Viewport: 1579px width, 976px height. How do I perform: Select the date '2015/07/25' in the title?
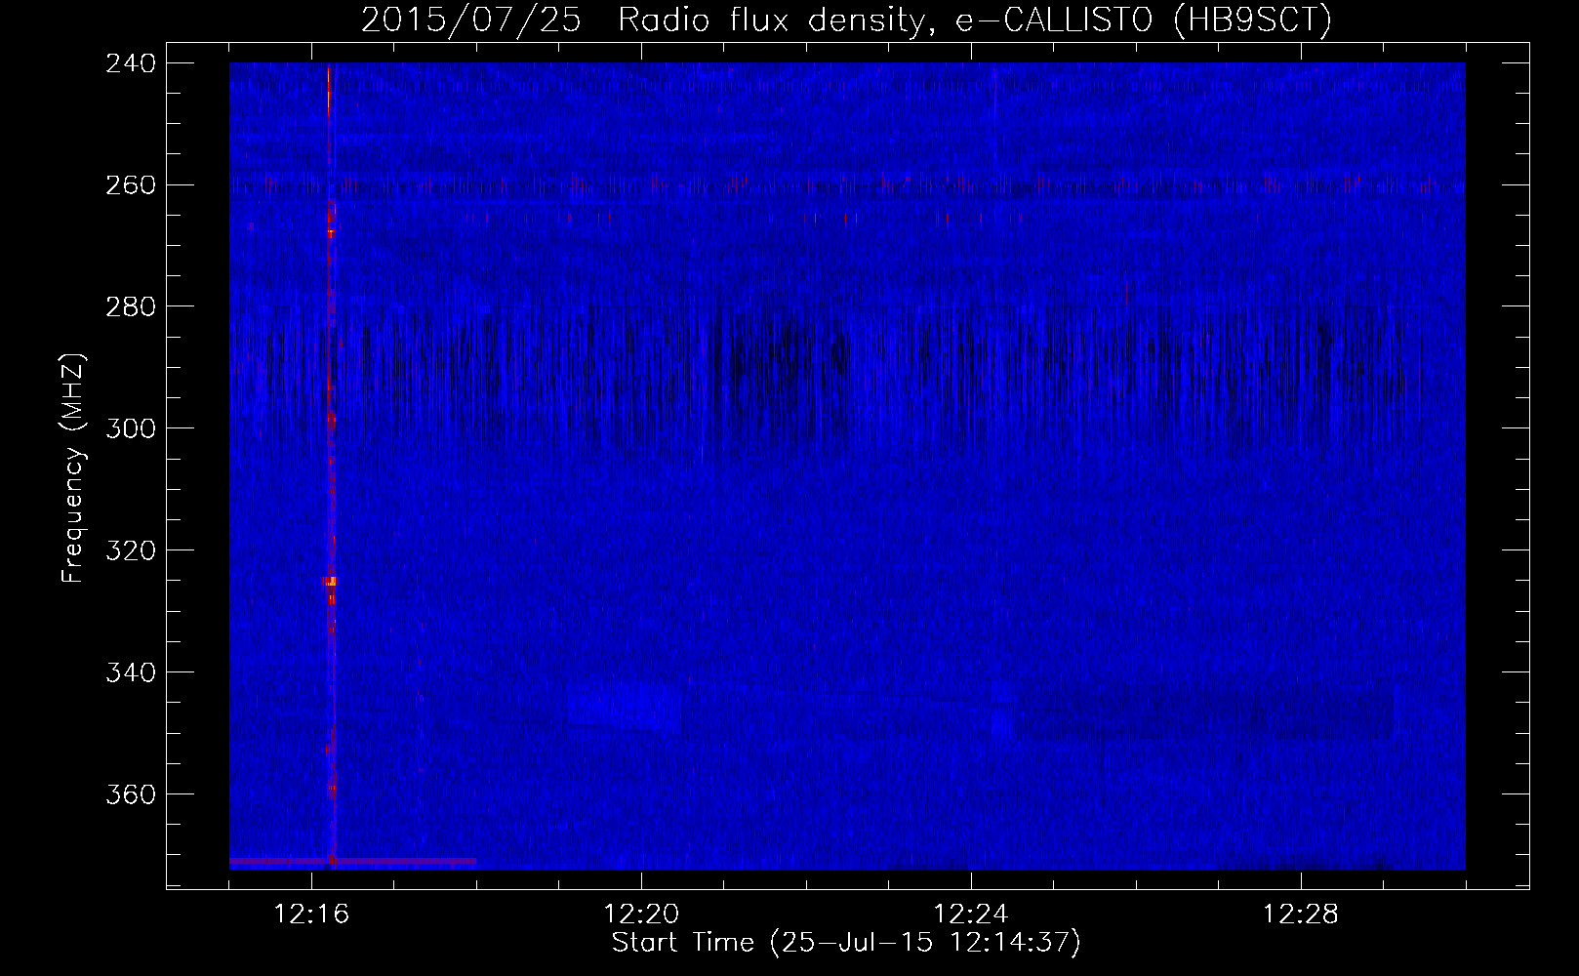[x=471, y=20]
